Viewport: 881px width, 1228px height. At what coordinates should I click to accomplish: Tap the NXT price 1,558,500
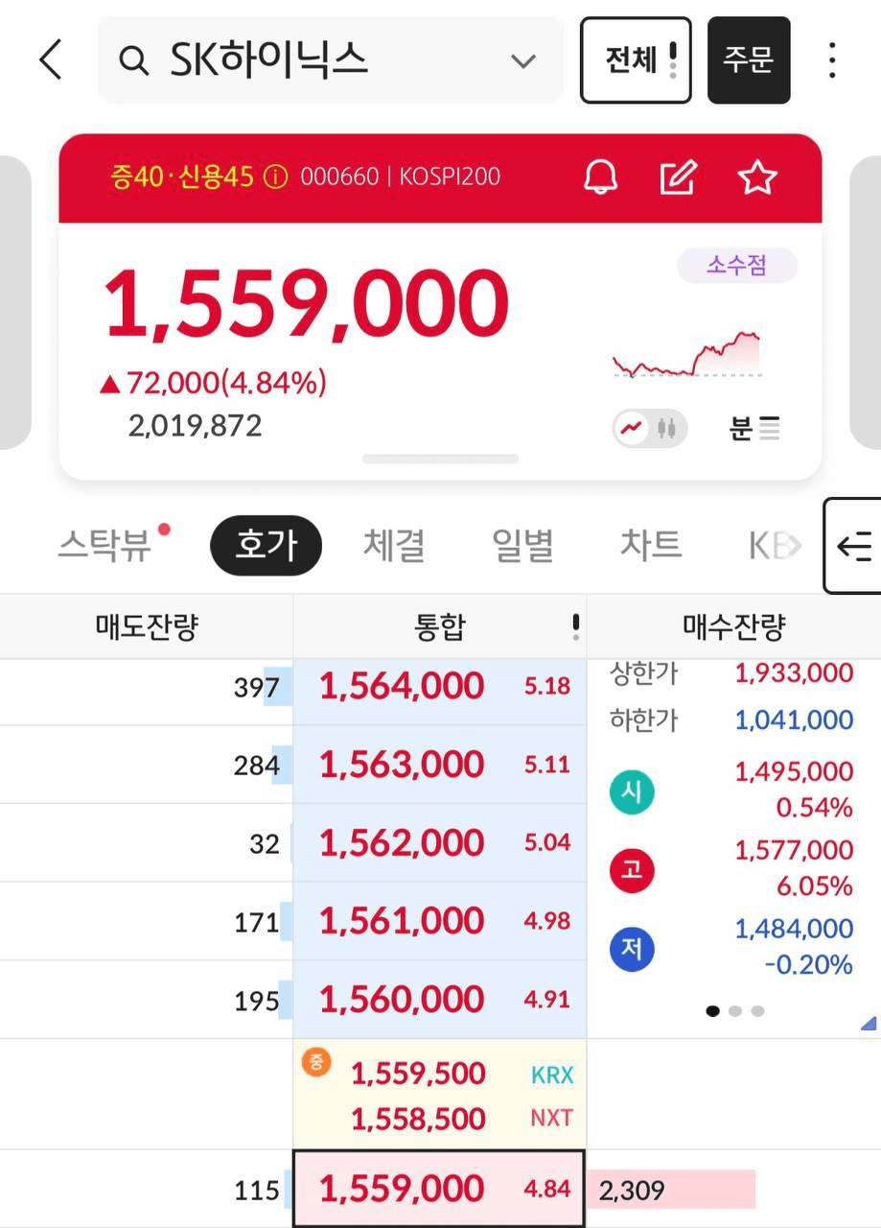tap(418, 1119)
